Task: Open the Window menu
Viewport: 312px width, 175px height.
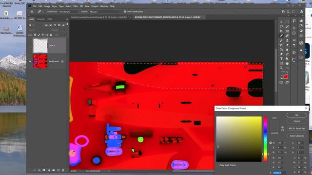Action: (x=104, y=6)
